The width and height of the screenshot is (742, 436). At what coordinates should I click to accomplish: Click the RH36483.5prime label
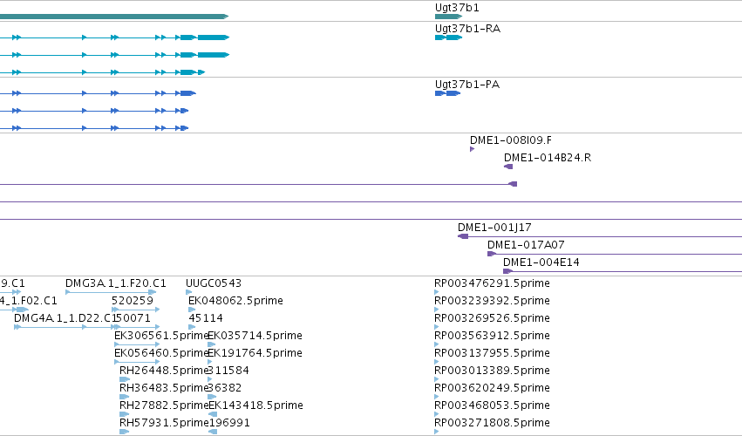164,389
